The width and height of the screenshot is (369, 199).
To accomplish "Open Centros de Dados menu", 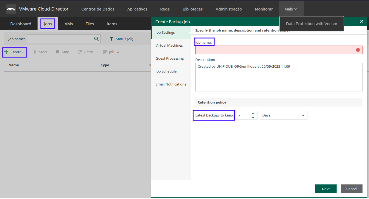I will pos(98,9).
